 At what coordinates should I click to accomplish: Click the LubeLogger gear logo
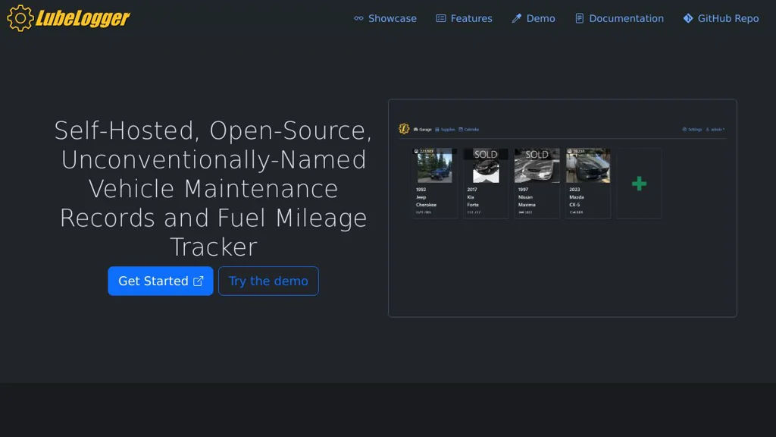[x=20, y=18]
